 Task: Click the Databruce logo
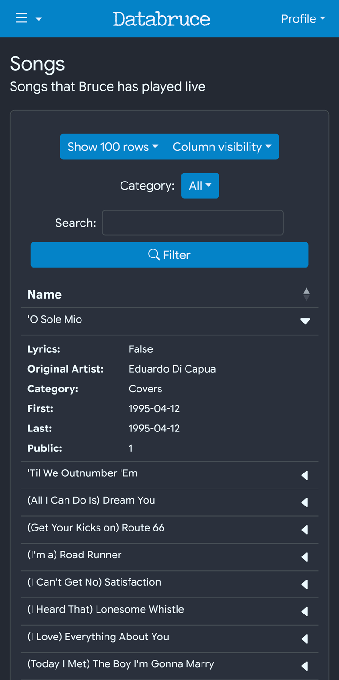pos(161,19)
